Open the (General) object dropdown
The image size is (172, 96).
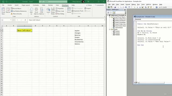tap(153, 19)
